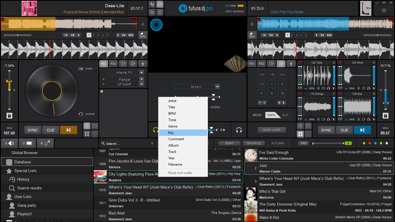Select the Database tree item
Screen dimensions: 395x222
[x=47, y=162]
